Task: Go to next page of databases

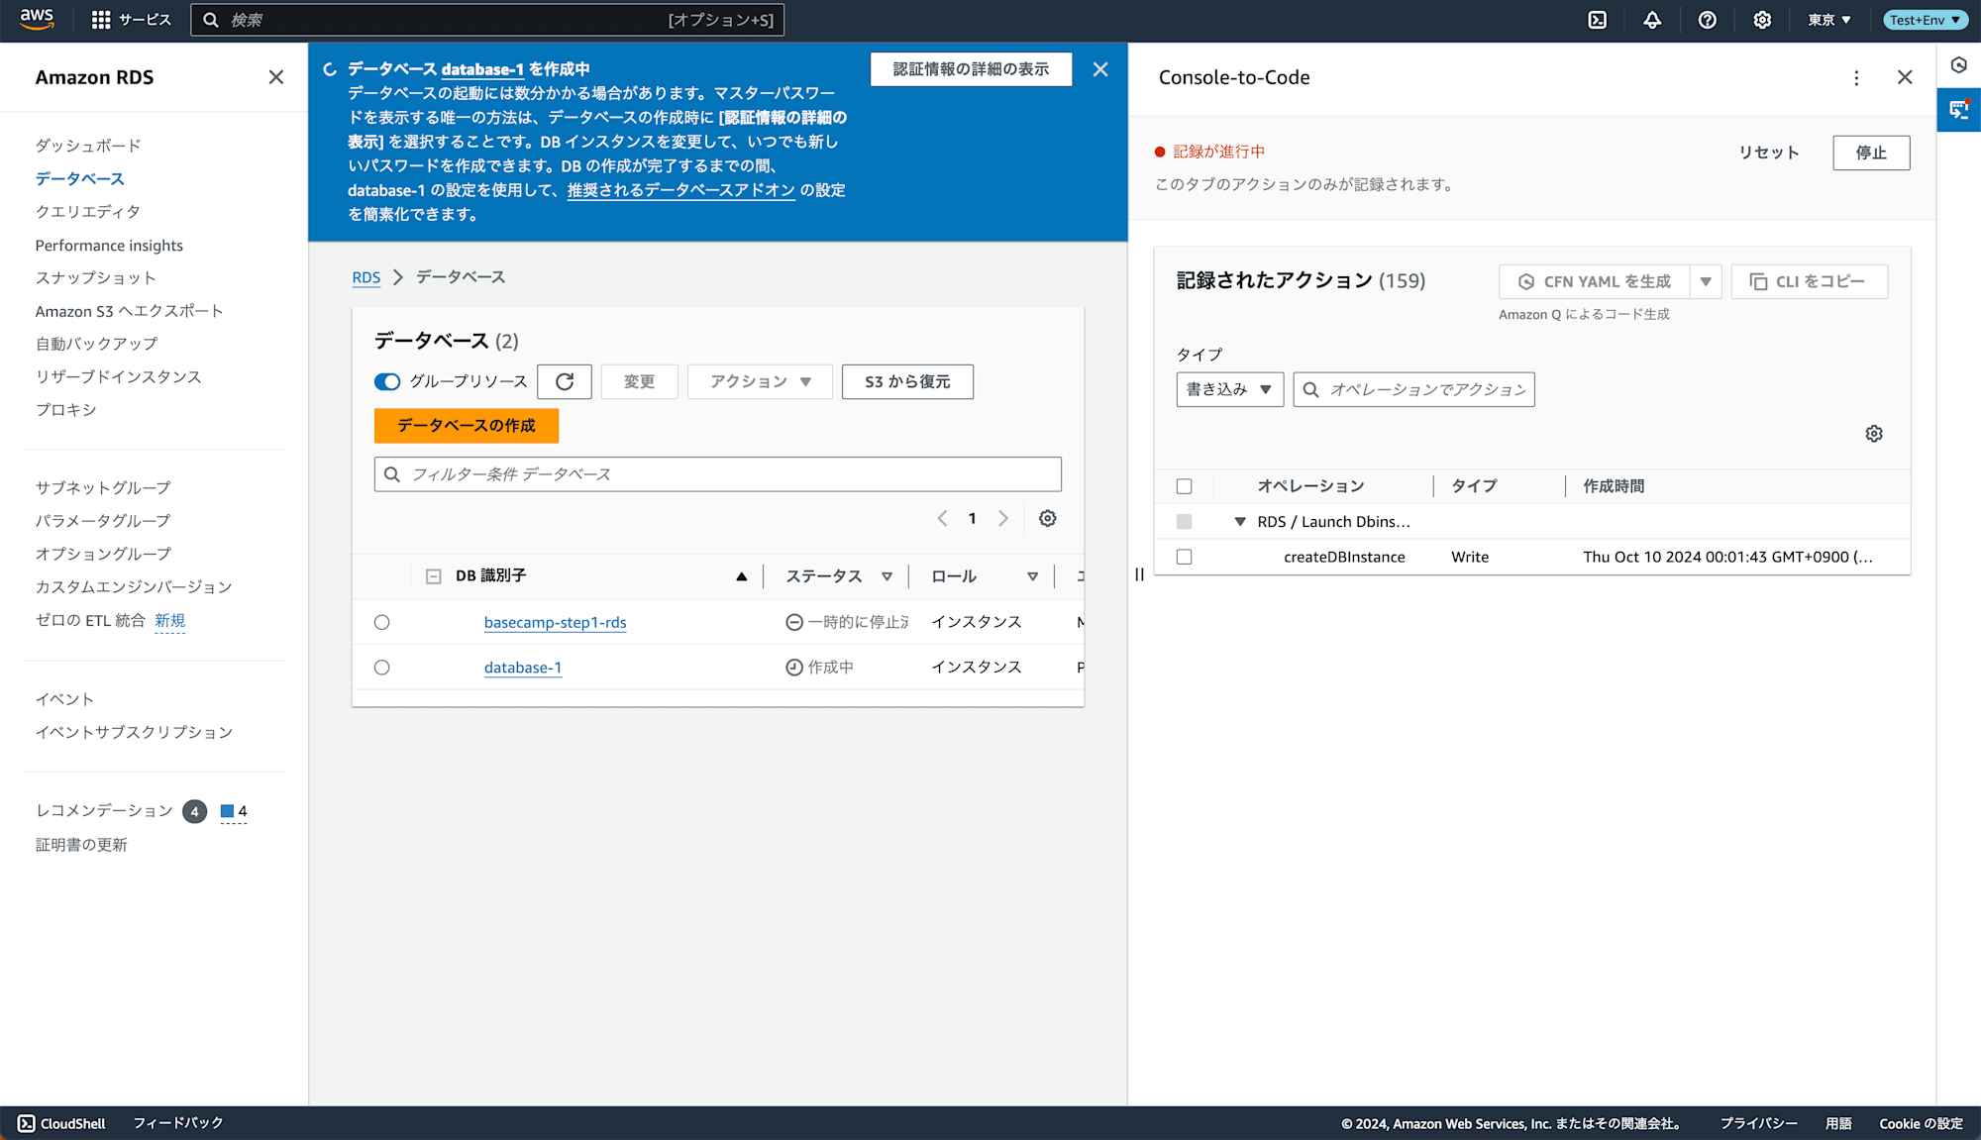Action: point(1003,518)
